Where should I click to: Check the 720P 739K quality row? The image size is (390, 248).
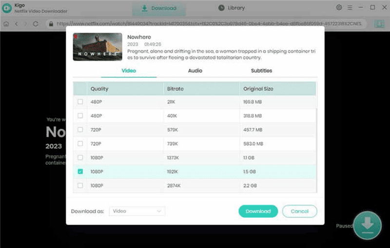[x=80, y=143]
